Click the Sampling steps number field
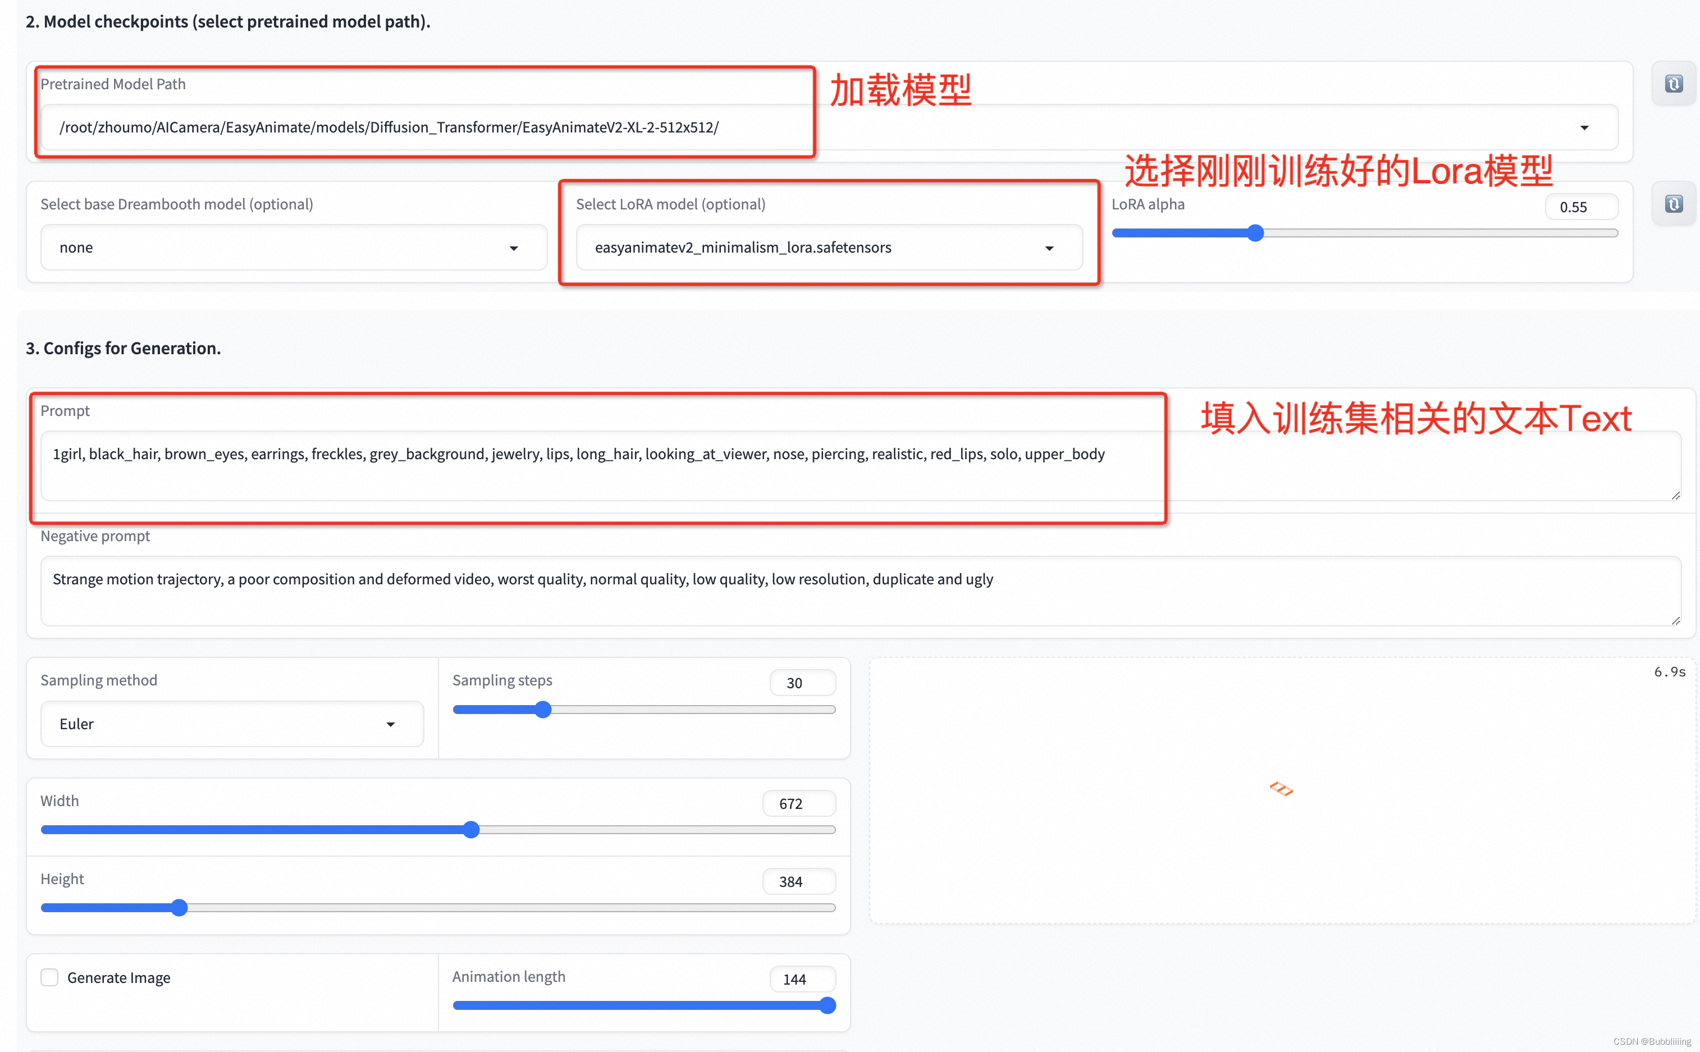Viewport: 1700px width, 1052px height. 802,683
